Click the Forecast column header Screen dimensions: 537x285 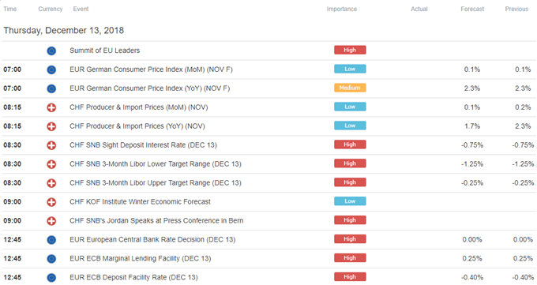tap(472, 9)
